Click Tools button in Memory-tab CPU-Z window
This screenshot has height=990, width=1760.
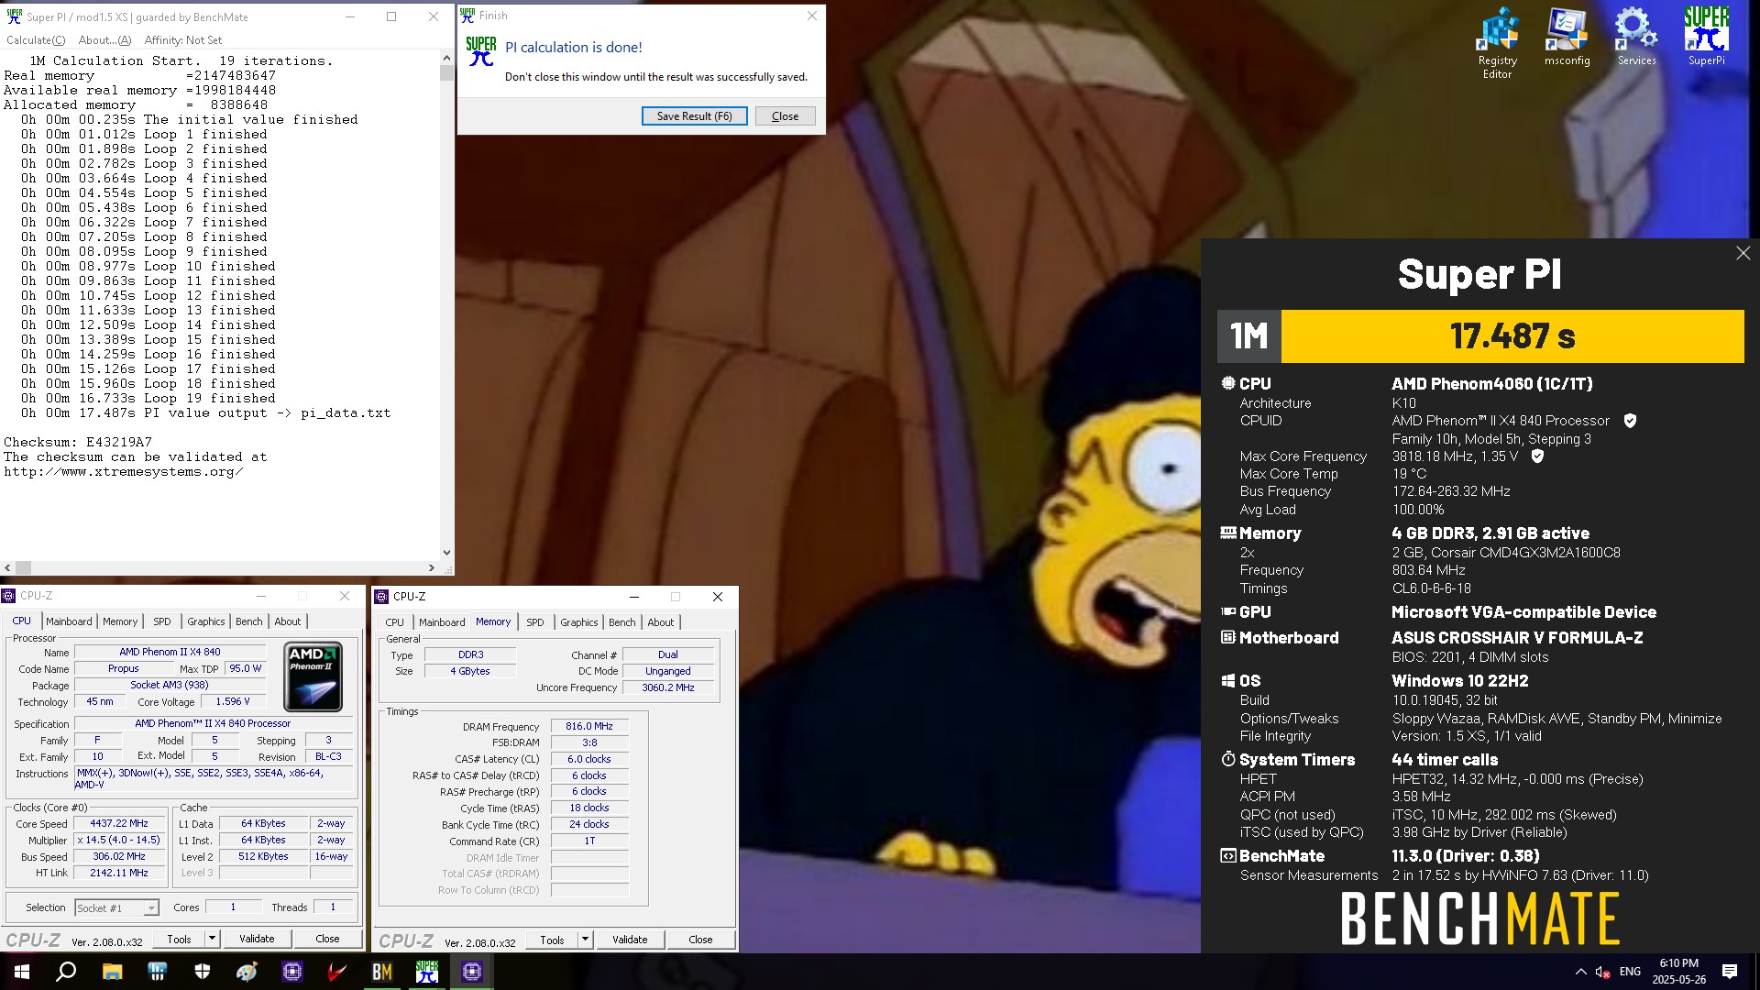click(552, 940)
